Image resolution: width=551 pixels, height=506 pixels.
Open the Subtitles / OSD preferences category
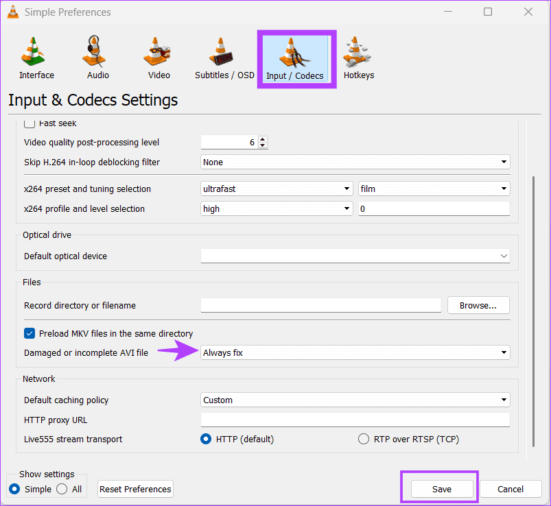[x=224, y=58]
